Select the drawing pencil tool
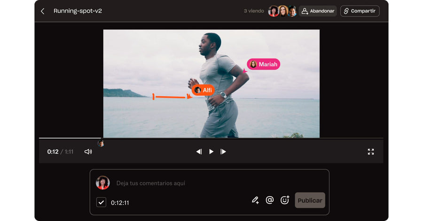Screen dimensions: 423x221 pos(255,200)
